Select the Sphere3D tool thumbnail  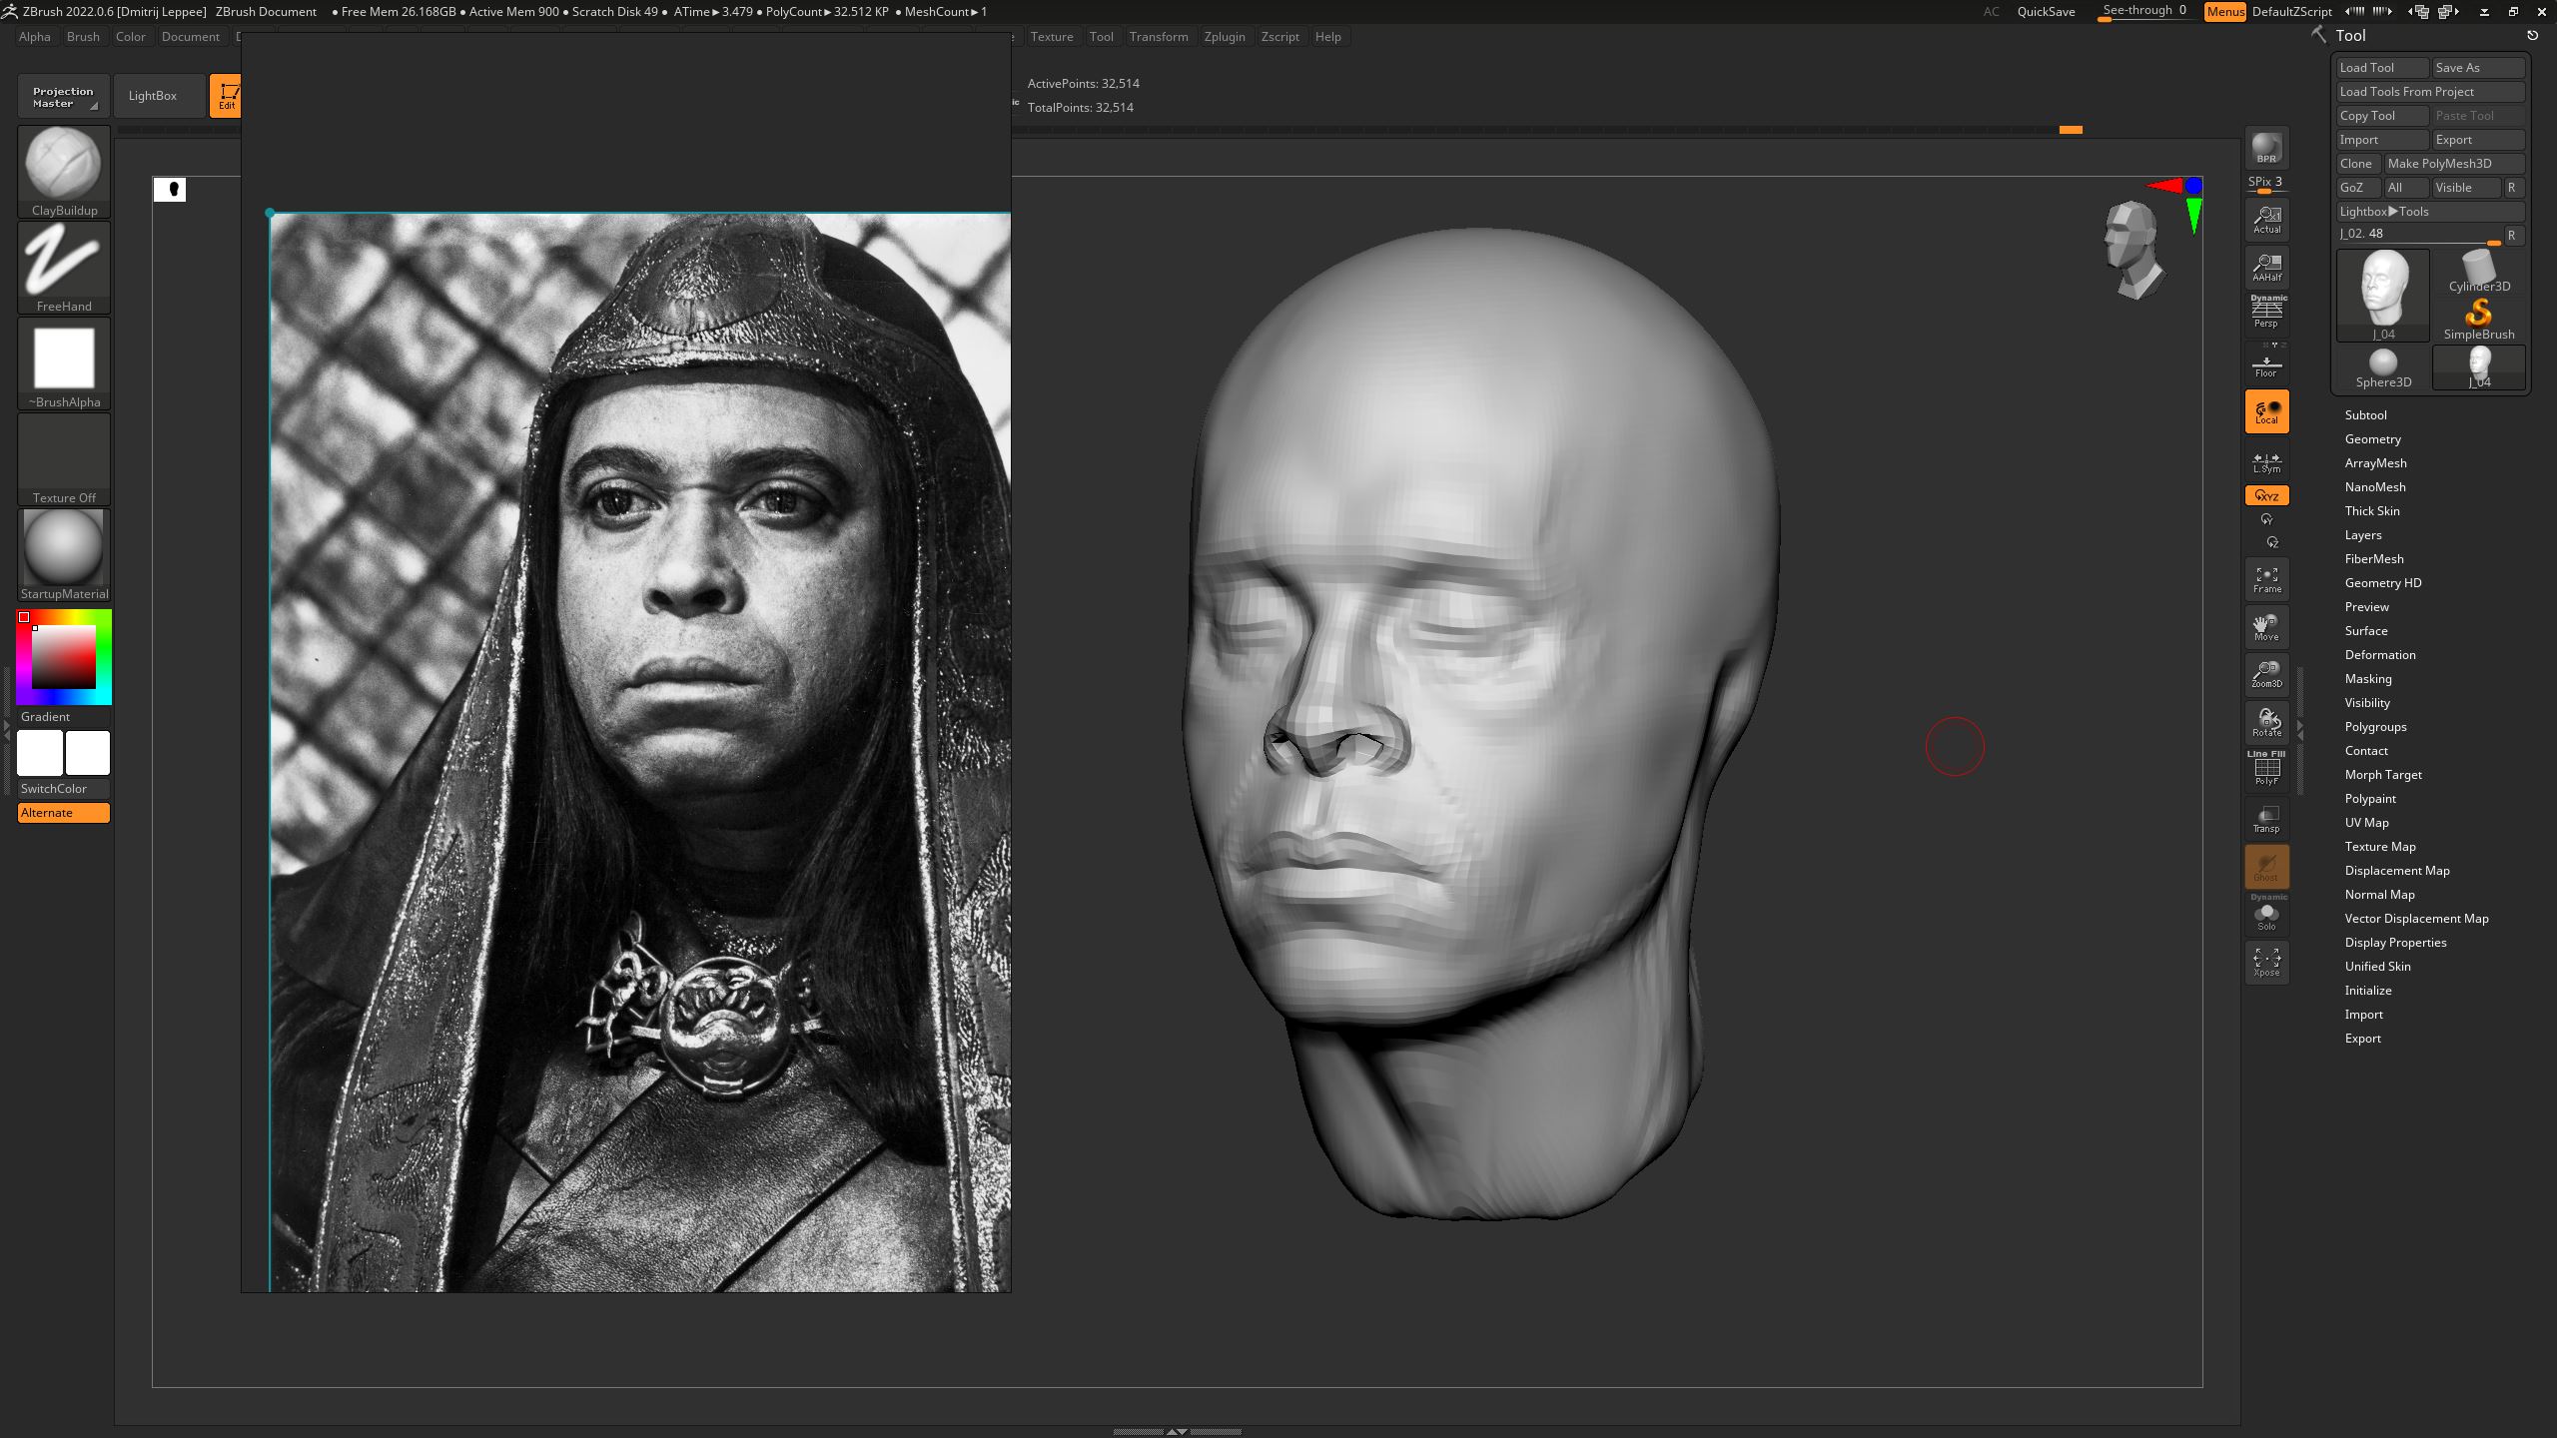2382,366
